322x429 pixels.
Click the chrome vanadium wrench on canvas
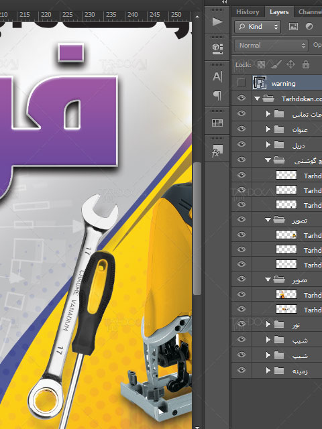coord(72,306)
